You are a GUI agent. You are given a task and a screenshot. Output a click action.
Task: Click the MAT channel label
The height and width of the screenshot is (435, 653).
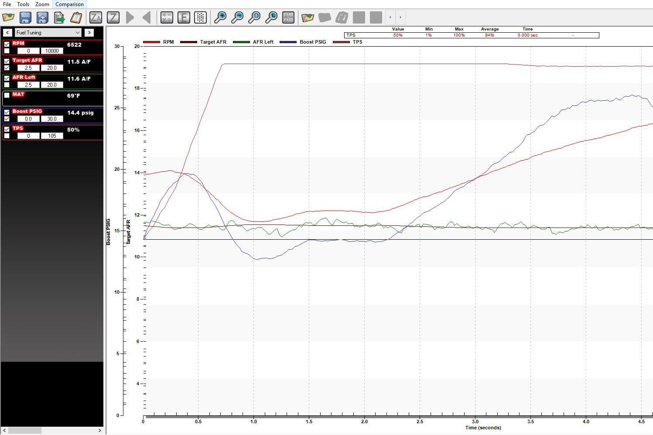[18, 95]
